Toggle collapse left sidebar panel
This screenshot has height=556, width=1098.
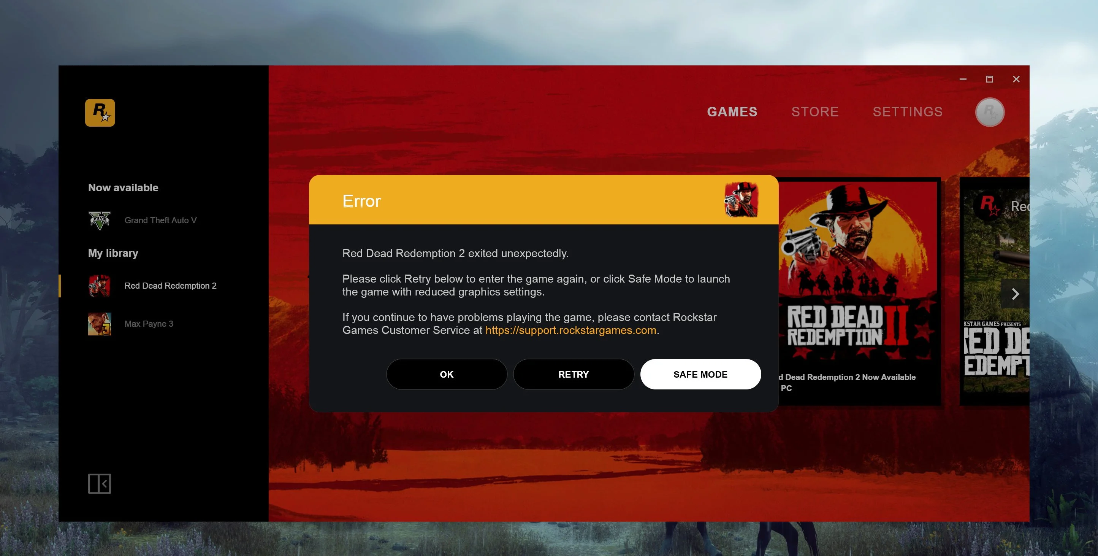click(99, 484)
